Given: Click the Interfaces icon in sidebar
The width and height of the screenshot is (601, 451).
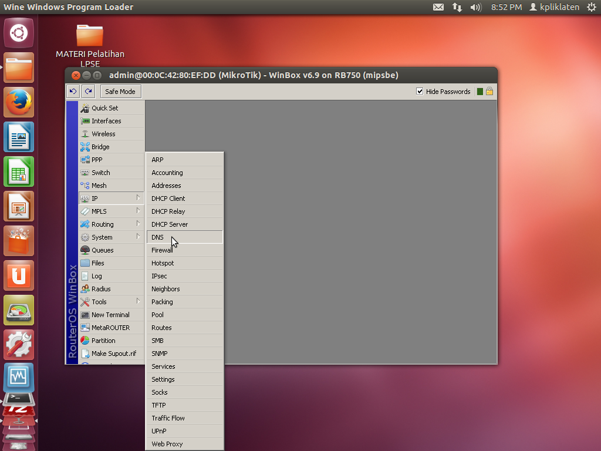Looking at the screenshot, I should [85, 121].
